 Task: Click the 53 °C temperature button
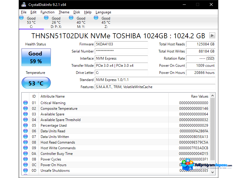pyautogui.click(x=36, y=83)
